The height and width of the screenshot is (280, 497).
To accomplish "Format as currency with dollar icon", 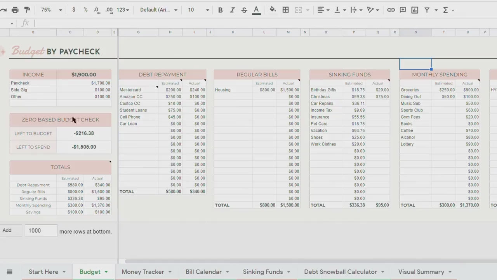I will 74,10.
